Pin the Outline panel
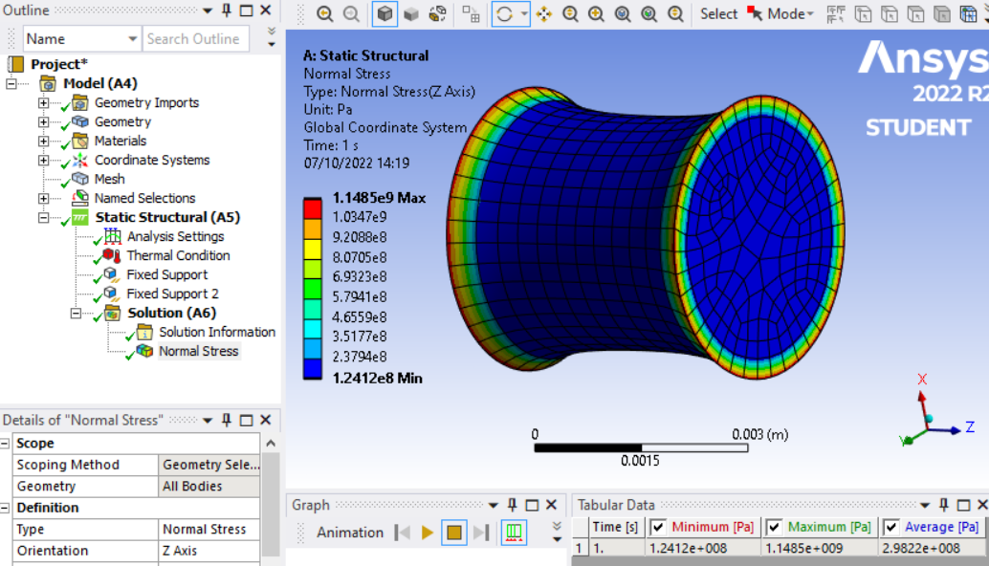Viewport: 989px width, 566px height. pos(227,11)
